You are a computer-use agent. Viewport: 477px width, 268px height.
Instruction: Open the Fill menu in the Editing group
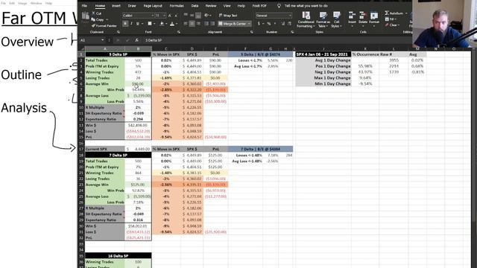[x=390, y=19]
